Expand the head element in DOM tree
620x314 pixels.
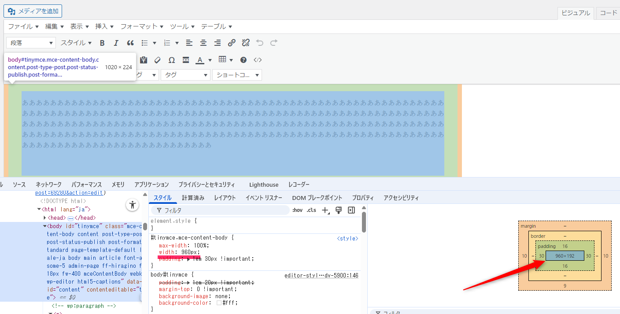point(45,218)
